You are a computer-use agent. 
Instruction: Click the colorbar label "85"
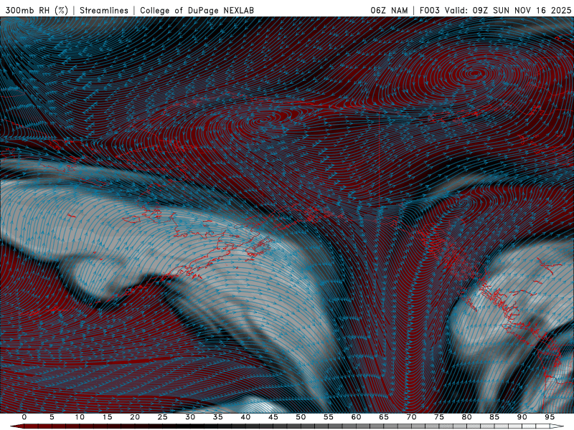point(494,417)
